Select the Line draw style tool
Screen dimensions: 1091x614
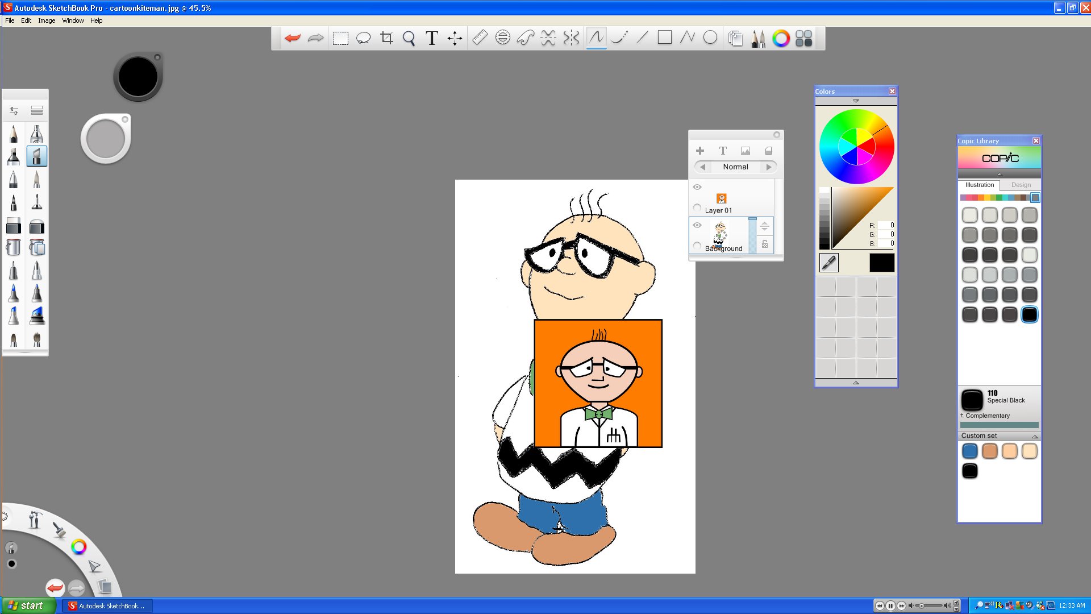(642, 38)
